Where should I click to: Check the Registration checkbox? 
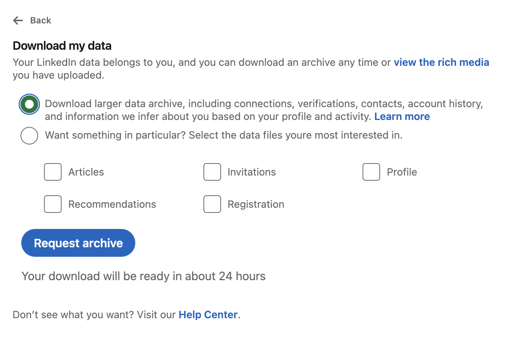click(x=212, y=204)
